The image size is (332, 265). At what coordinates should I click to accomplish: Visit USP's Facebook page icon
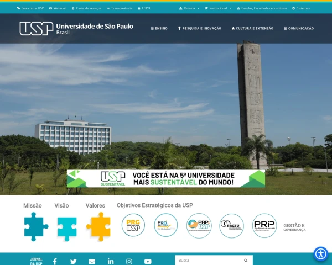[x=55, y=261]
